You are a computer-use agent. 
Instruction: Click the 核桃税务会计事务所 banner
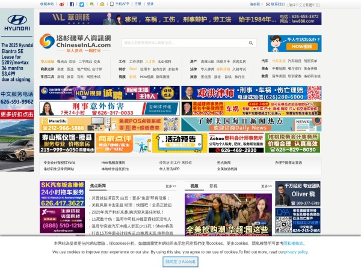(292, 143)
